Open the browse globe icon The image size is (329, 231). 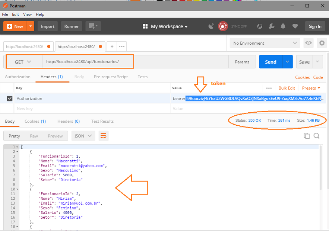[x=260, y=26]
